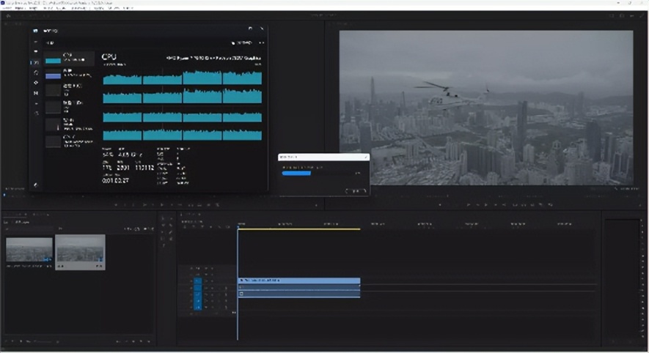Select the audio clip on A2 track
Screen dimensions: 649x353
tap(299, 294)
